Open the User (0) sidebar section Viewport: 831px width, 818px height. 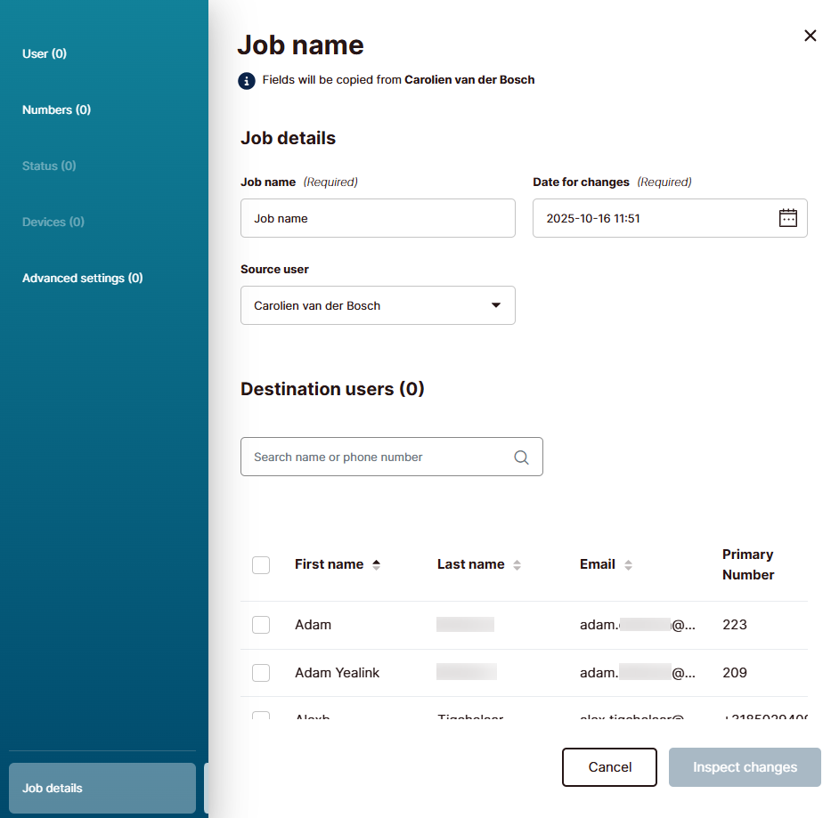45,53
